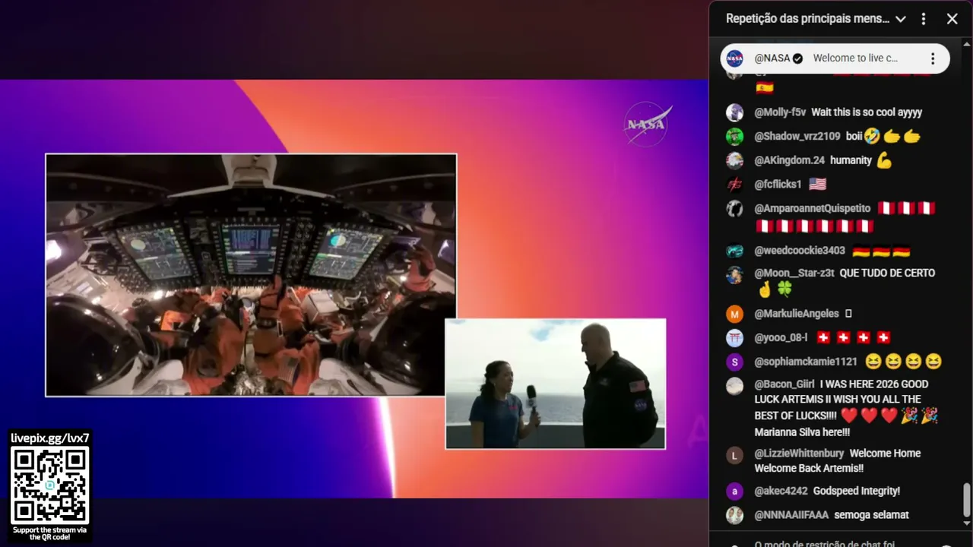Click @Molly-f5v's profile avatar

[734, 112]
